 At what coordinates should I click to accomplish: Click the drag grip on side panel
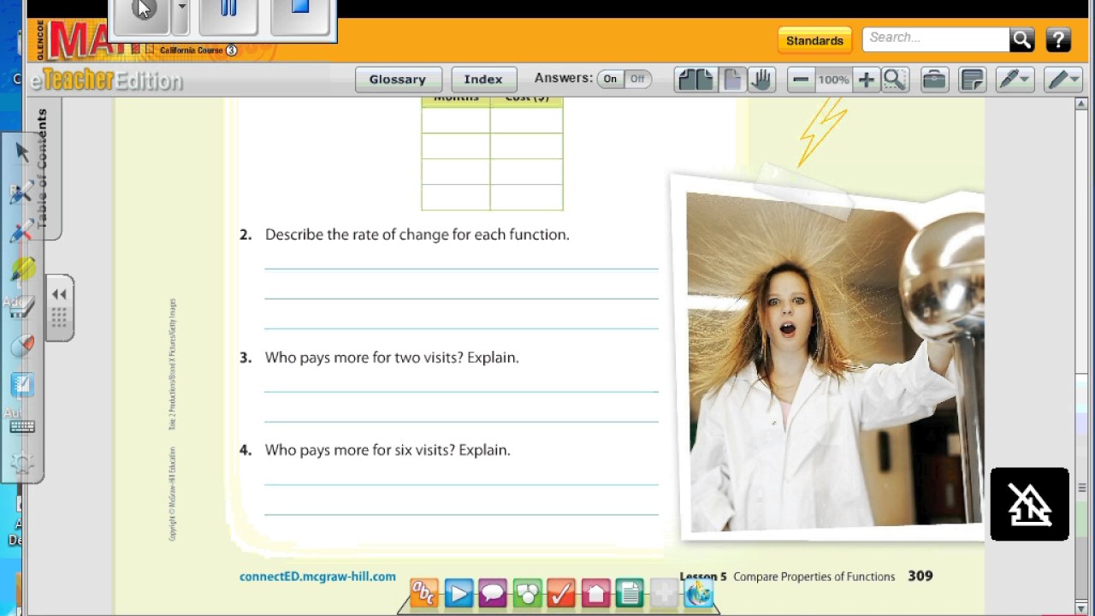[x=59, y=318]
